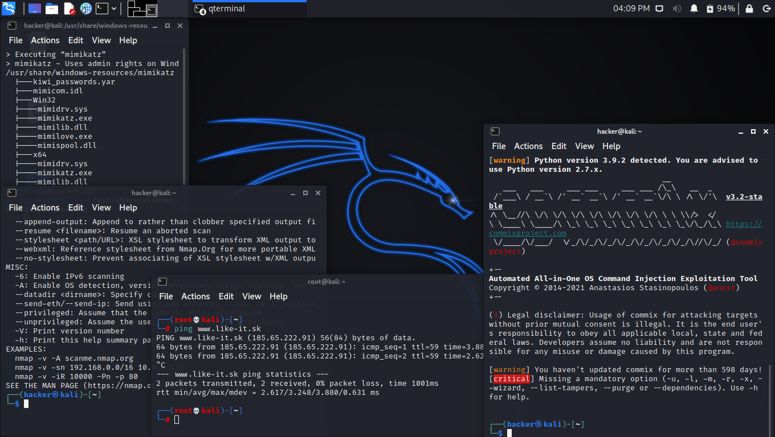This screenshot has height=437, width=775.
Task: Click the root@kali shell prompt cursor
Action: tap(177, 420)
